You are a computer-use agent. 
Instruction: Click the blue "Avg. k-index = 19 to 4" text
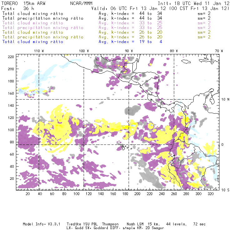(130, 42)
